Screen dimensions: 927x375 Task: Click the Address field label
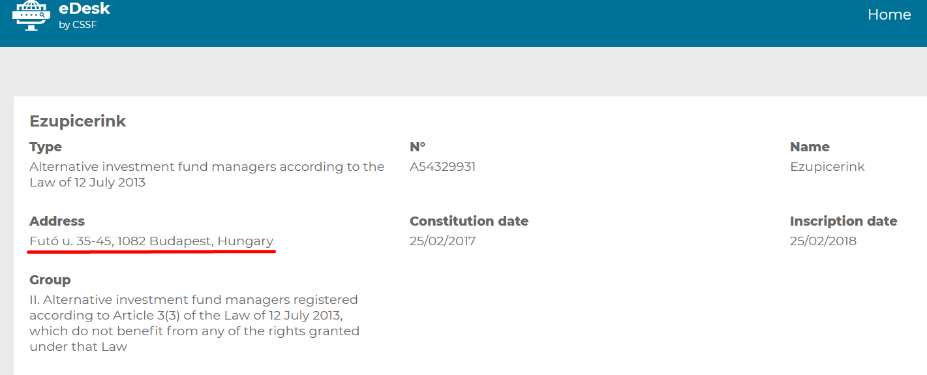57,221
